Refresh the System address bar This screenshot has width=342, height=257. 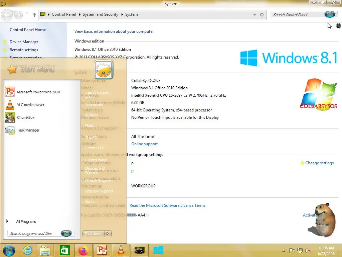click(x=262, y=14)
